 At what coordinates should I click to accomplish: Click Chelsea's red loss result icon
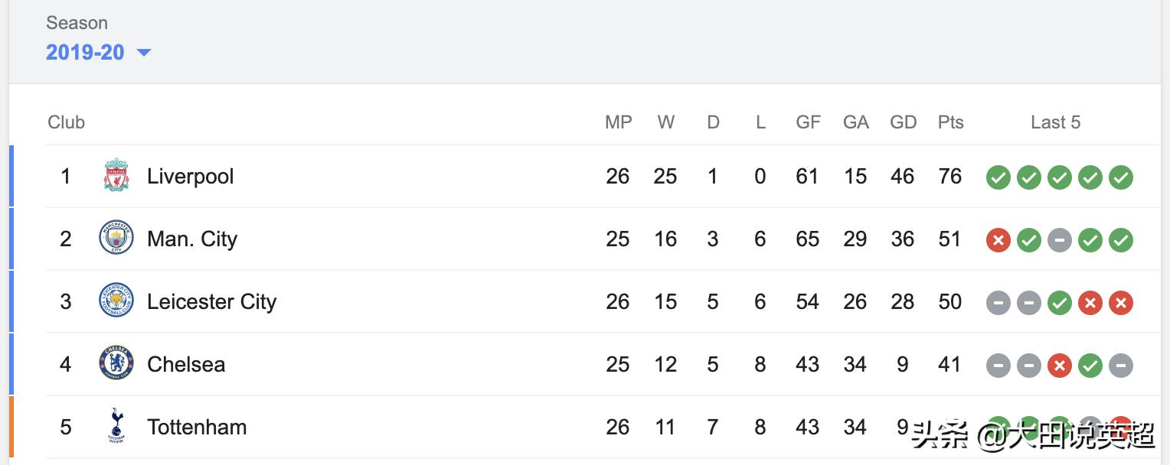click(1059, 366)
